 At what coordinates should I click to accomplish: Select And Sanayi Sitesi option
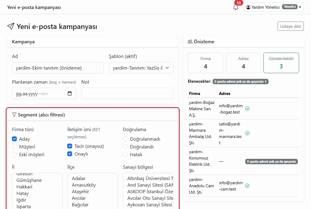[150, 185]
